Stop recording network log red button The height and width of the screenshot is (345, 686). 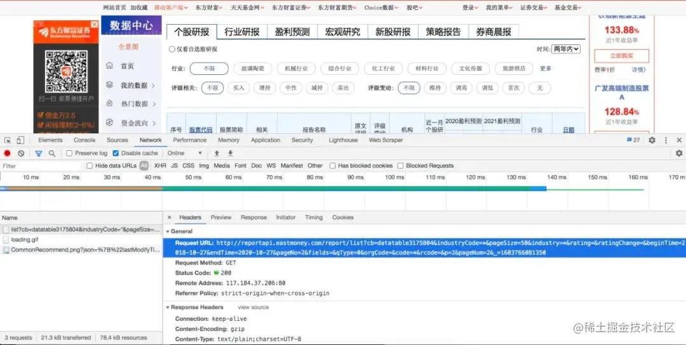(7, 153)
